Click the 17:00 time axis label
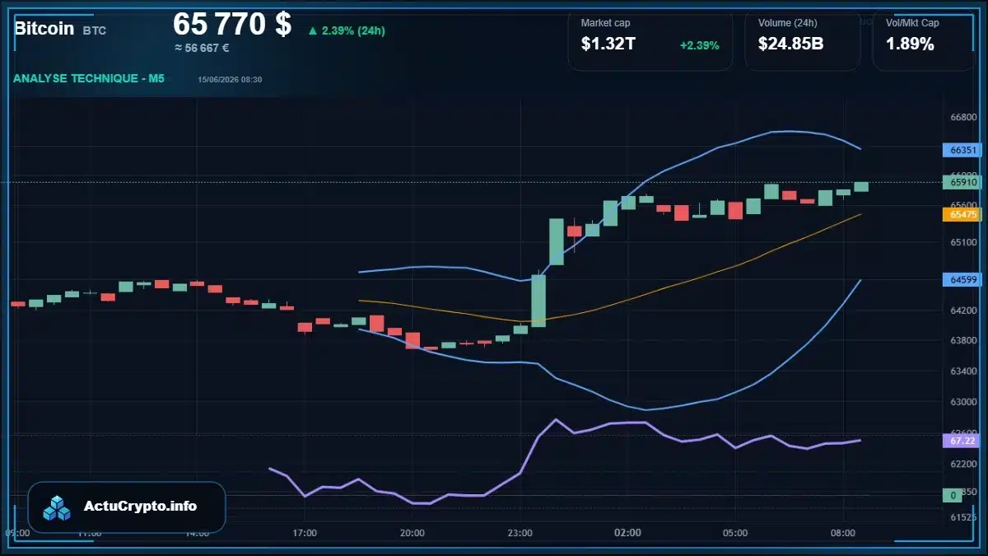 pyautogui.click(x=305, y=533)
